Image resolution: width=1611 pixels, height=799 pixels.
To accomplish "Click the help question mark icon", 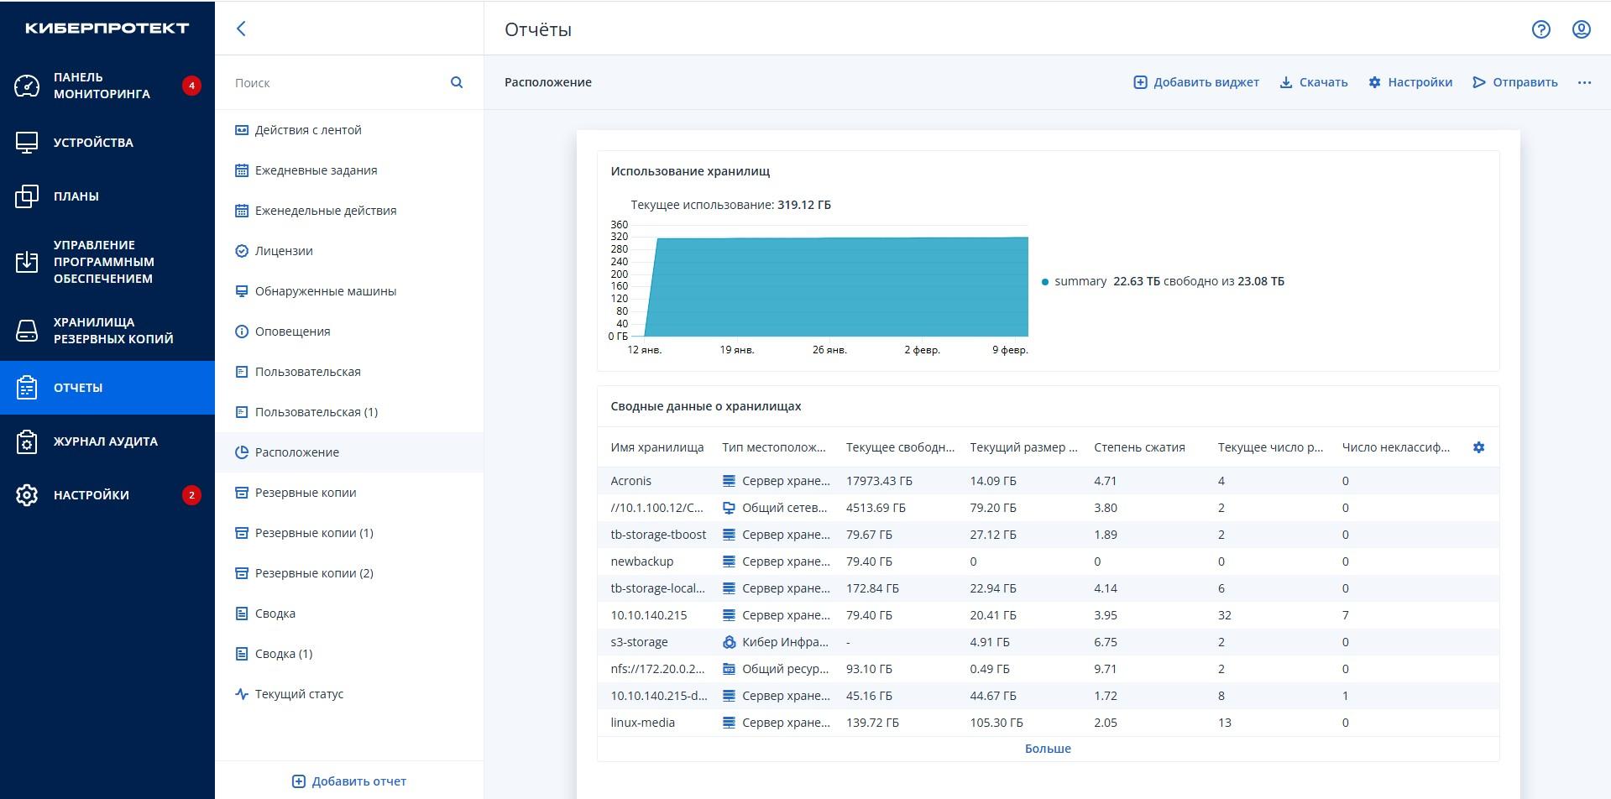I will pyautogui.click(x=1540, y=29).
